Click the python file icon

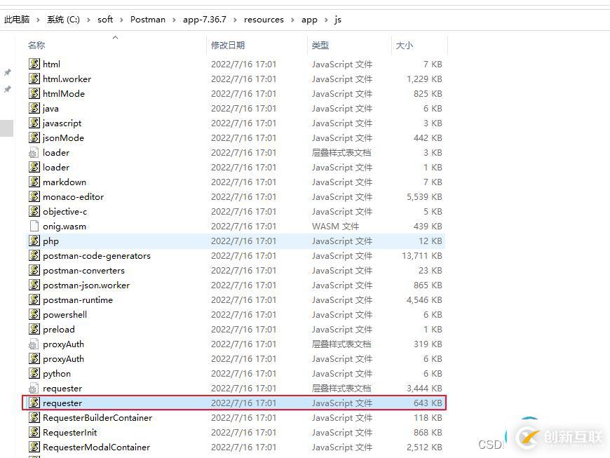point(34,374)
